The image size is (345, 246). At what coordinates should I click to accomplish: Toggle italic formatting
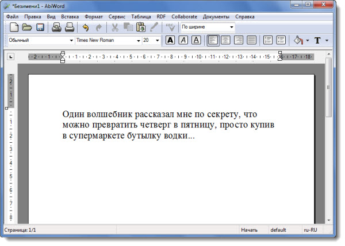(183, 40)
